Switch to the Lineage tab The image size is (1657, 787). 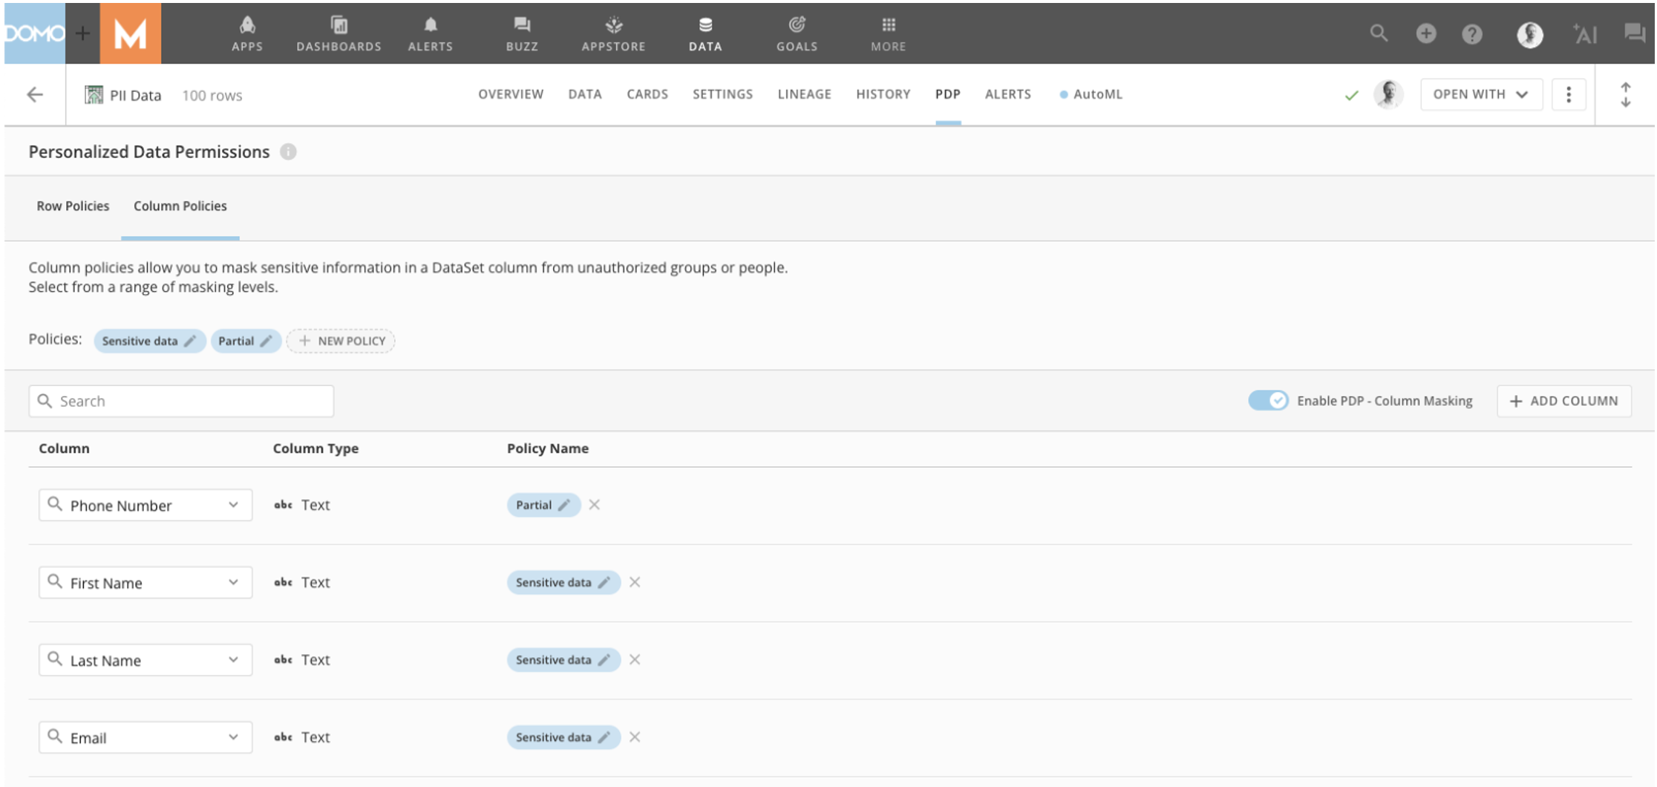[804, 94]
